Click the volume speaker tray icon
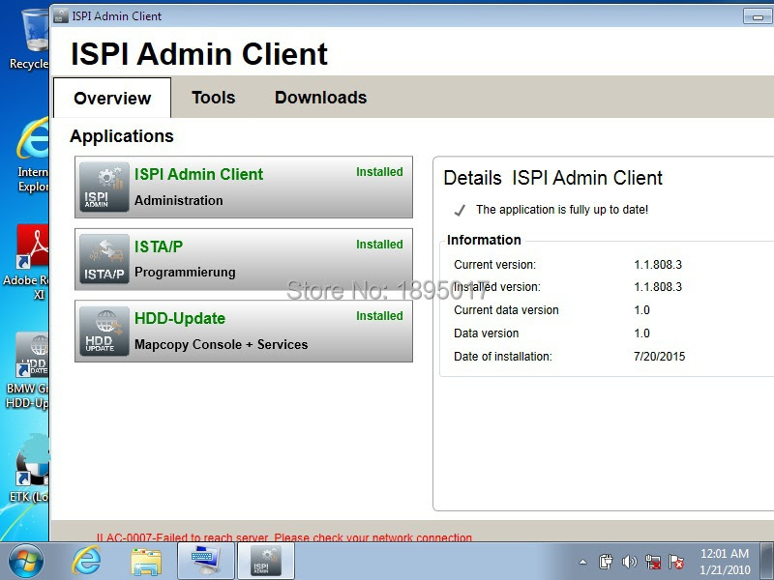Screen dimensions: 774x580 (x=630, y=562)
